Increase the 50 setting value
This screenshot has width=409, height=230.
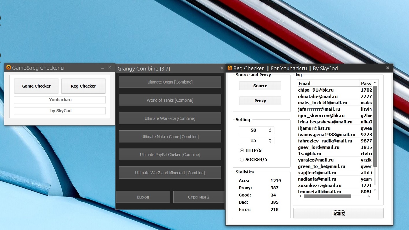coord(270,129)
